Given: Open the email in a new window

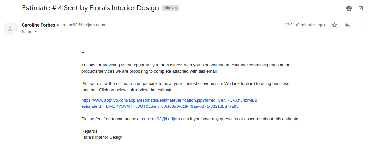Looking at the screenshot, I should click(361, 8).
